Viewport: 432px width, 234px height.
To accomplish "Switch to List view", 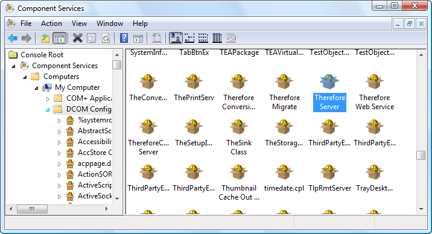I will click(203, 38).
